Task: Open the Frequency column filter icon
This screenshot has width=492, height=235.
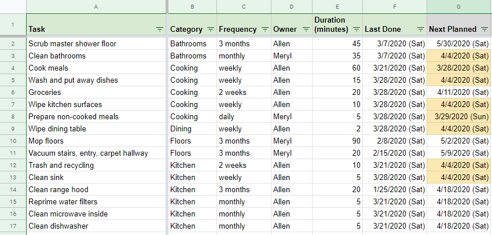Action: [265, 29]
